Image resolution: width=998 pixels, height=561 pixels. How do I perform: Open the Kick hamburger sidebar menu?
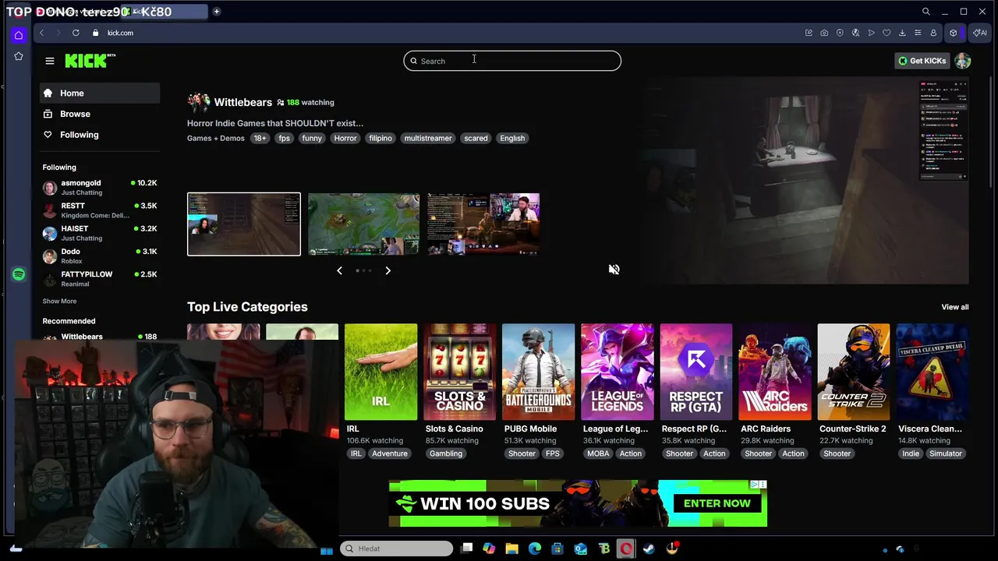(x=50, y=61)
